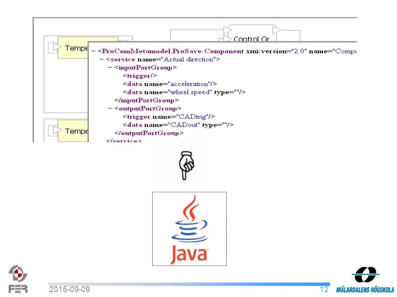Click the closing </inputPortGroup> tag
Viewport: 397px width, 297px height.
click(146, 100)
